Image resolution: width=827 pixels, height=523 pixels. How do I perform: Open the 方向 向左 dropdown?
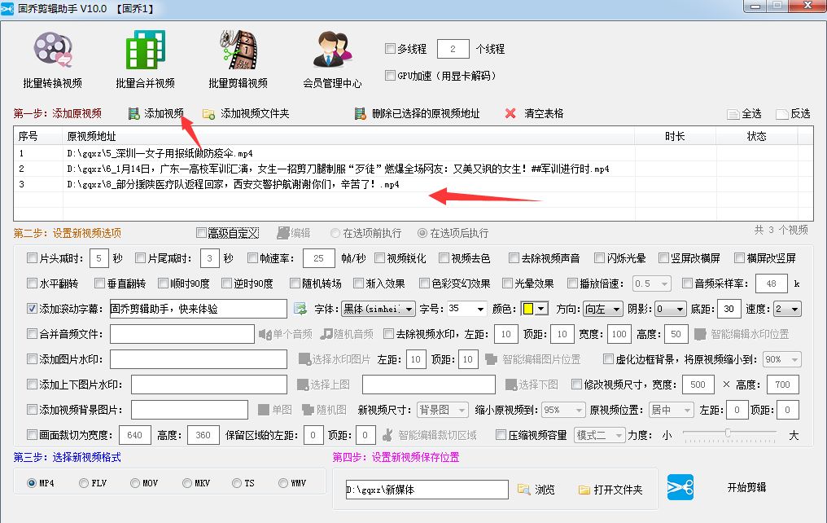coord(603,309)
